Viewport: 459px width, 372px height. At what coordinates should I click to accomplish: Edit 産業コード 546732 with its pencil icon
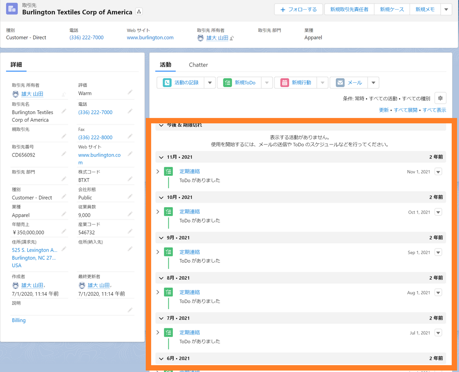[x=130, y=231]
